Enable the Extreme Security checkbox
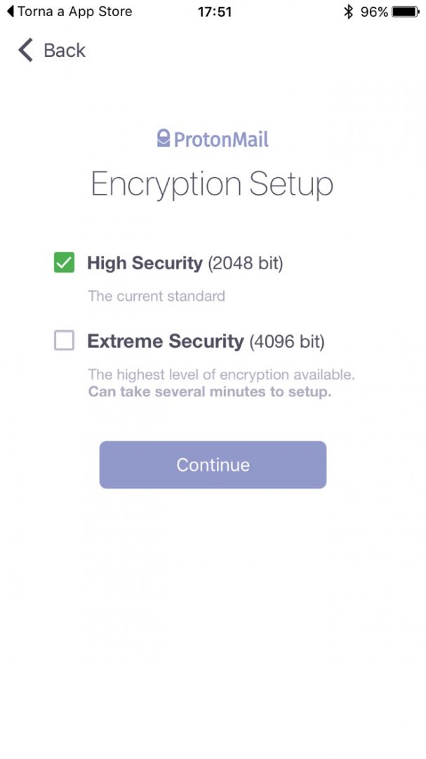This screenshot has width=426, height=759. (64, 341)
